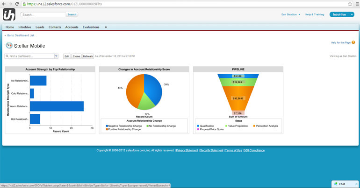Open the Help & Training link
Viewport: 360px width, 188px height.
(x=315, y=14)
